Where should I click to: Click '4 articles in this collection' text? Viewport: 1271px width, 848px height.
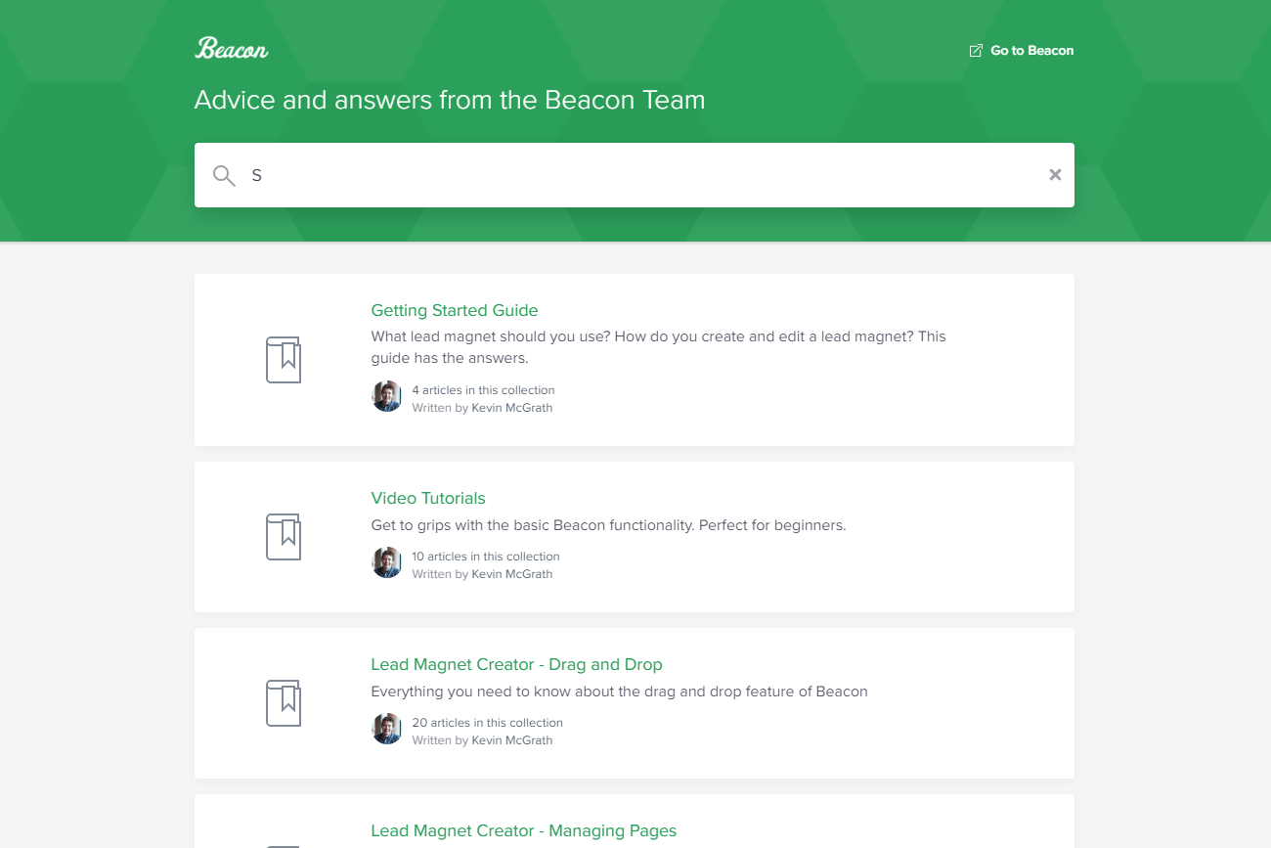click(483, 390)
